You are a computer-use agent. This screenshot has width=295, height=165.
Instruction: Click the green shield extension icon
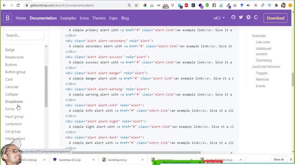point(207,5)
